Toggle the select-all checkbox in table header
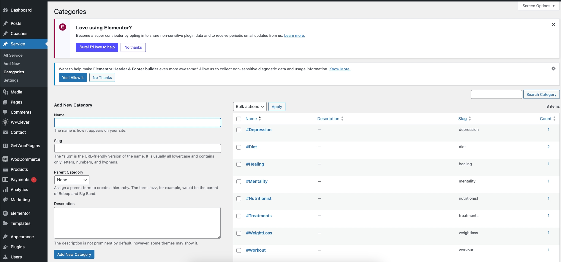561x262 pixels. pos(239,119)
